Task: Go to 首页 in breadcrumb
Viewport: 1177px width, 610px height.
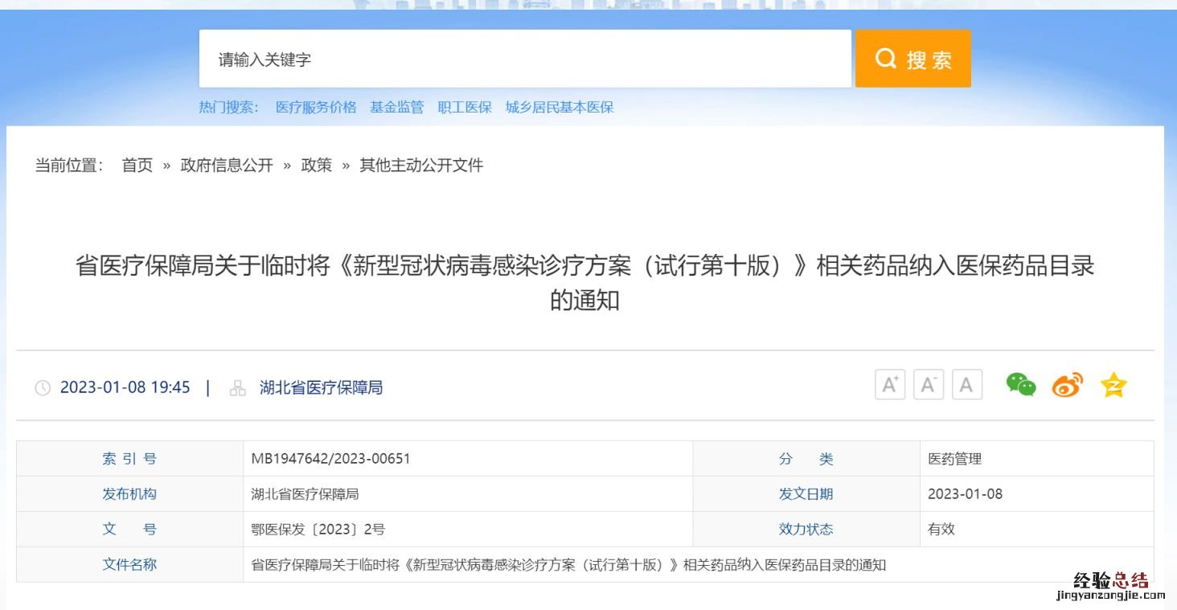Action: click(137, 166)
